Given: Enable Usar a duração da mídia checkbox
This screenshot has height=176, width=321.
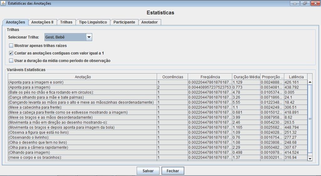Looking at the screenshot, I should pos(11,61).
